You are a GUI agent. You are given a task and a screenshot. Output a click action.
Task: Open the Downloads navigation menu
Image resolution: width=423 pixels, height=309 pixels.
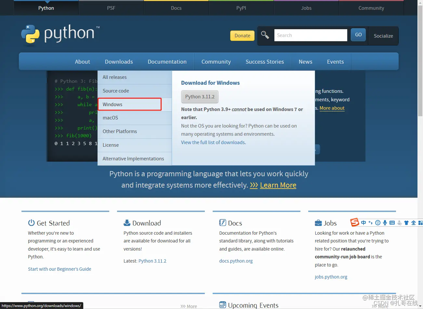coord(119,62)
